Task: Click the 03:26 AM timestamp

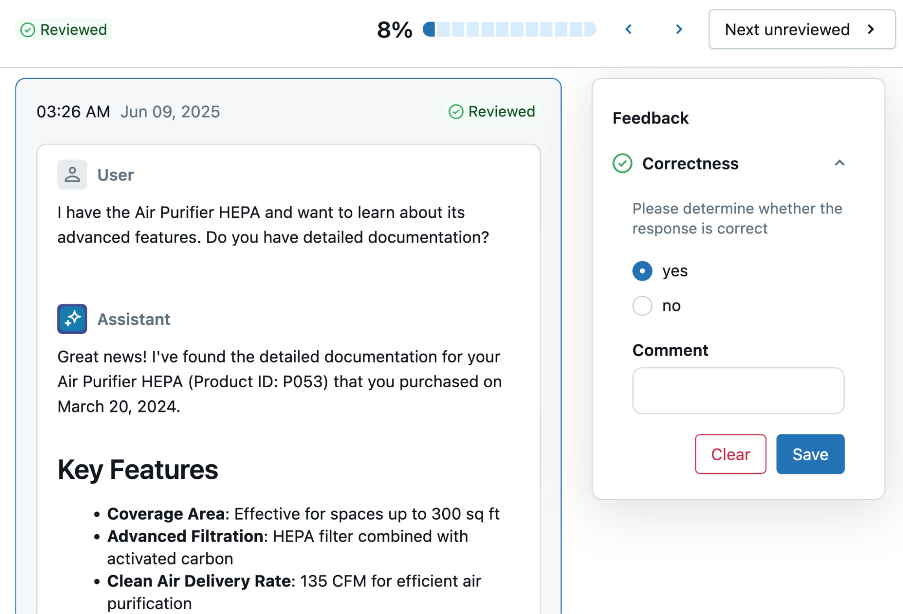Action: (73, 112)
